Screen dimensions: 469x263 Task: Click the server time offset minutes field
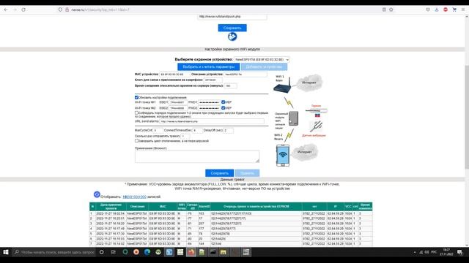230,86
